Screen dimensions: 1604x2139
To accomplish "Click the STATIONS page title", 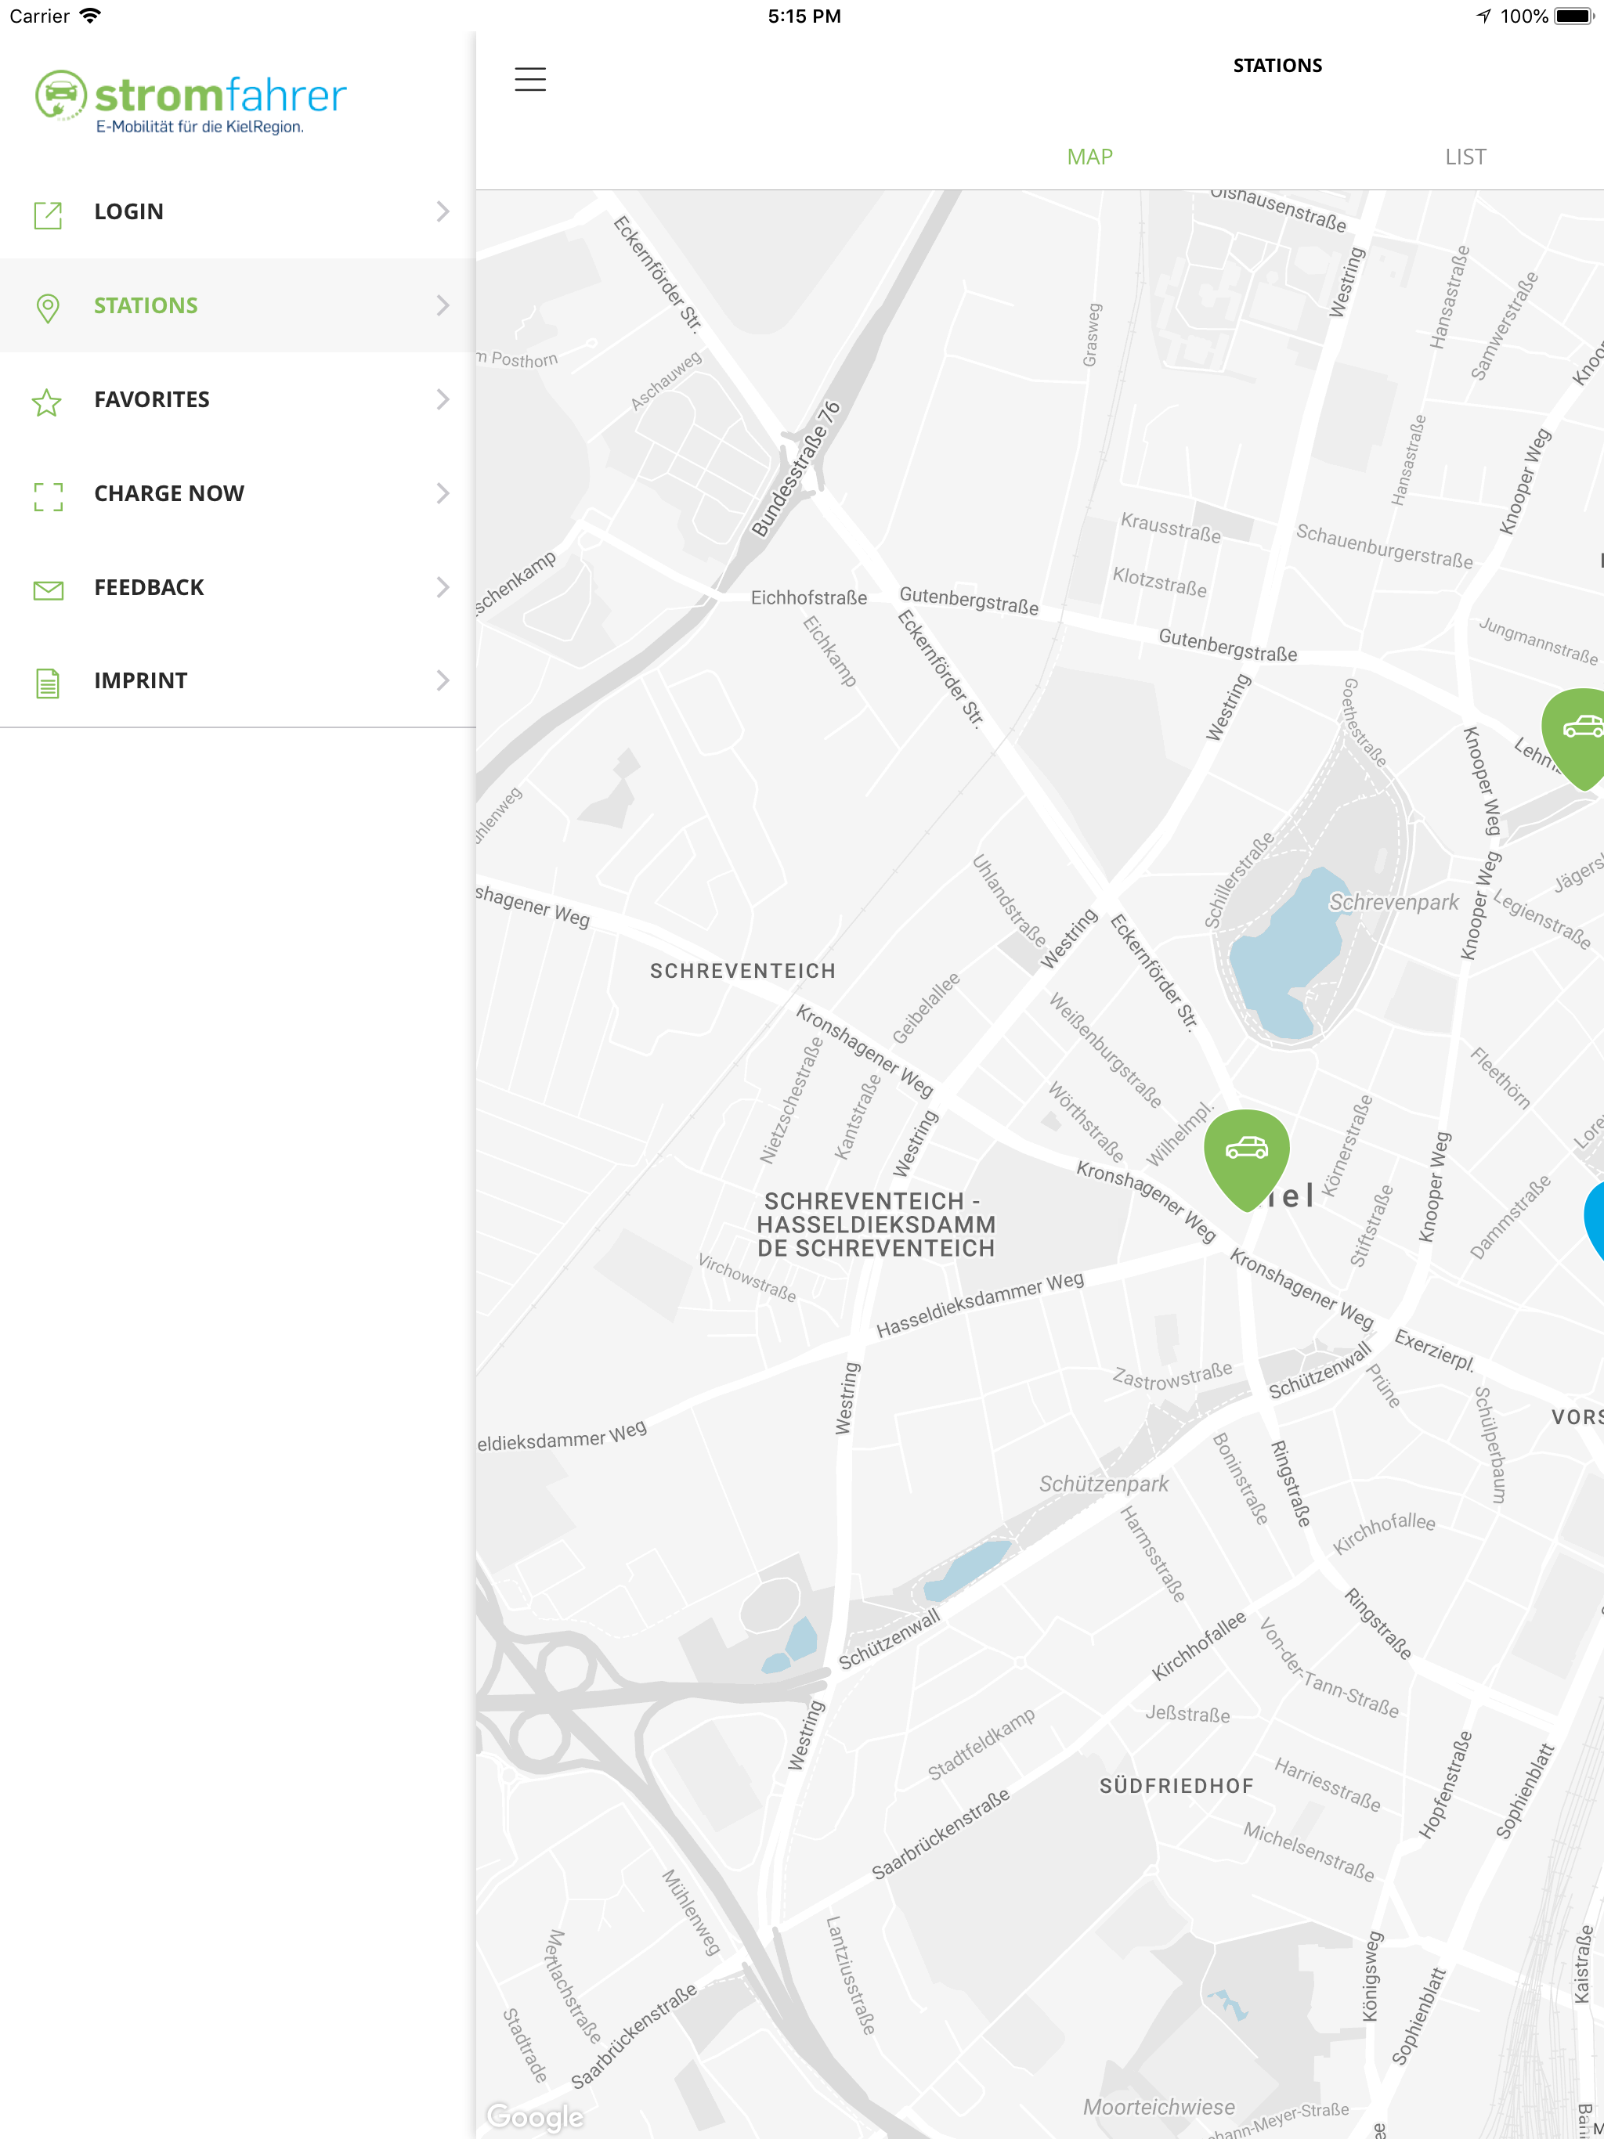I will (1277, 66).
